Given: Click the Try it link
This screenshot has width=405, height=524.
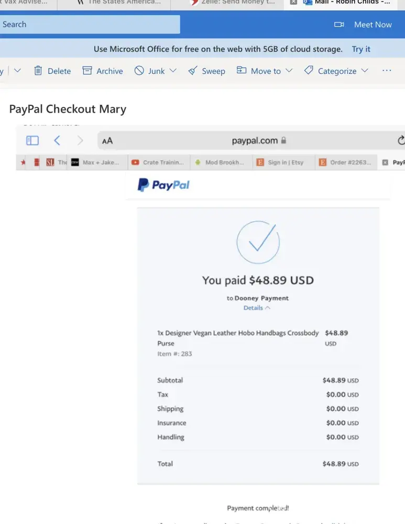Looking at the screenshot, I should [x=361, y=49].
